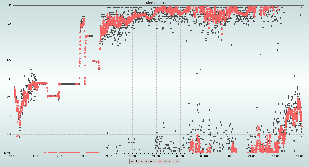Viewport: 309px width, 167px height.
Task: Click the rightmost 09:00 time axis label
Action: [x=300, y=156]
